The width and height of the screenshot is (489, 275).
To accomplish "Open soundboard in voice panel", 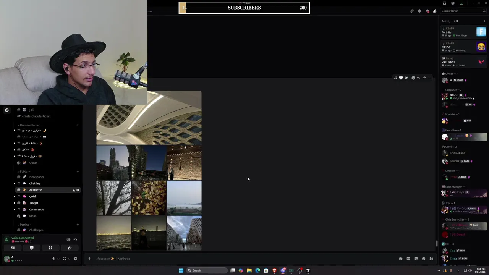I will (x=70, y=248).
